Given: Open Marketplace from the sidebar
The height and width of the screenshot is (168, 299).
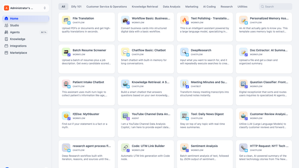Looking at the screenshot, I should click(26, 53).
